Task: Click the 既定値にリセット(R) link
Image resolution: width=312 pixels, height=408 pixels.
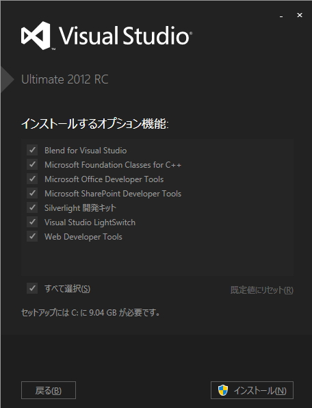Action: [262, 290]
